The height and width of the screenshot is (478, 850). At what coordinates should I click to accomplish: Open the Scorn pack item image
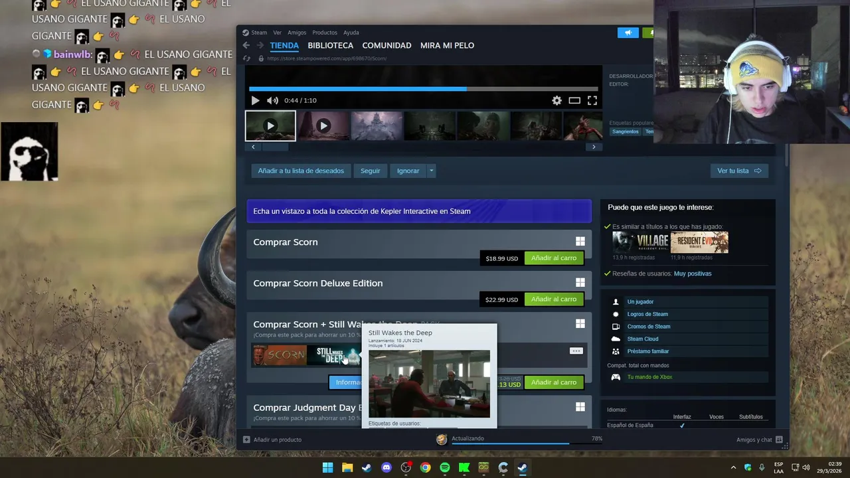[279, 355]
